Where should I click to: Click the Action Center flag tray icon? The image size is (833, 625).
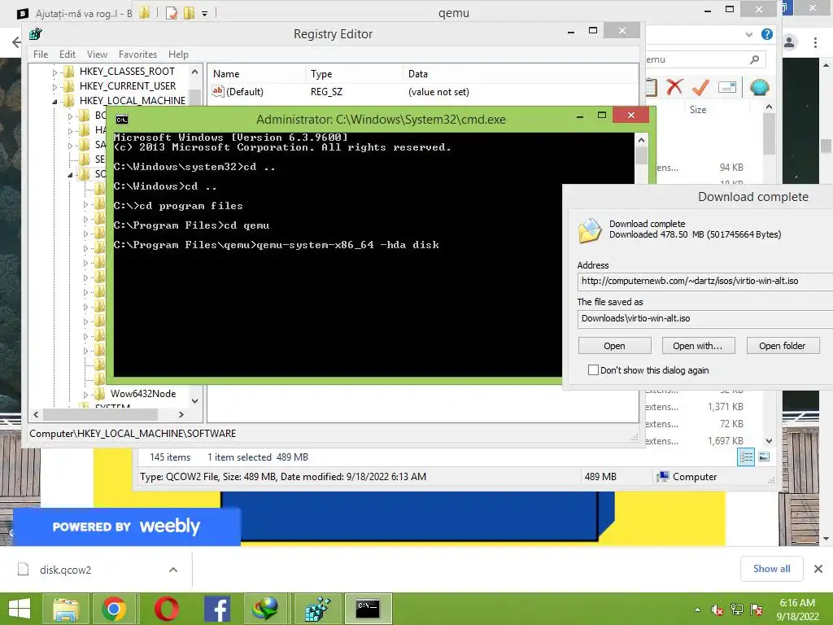(x=757, y=610)
